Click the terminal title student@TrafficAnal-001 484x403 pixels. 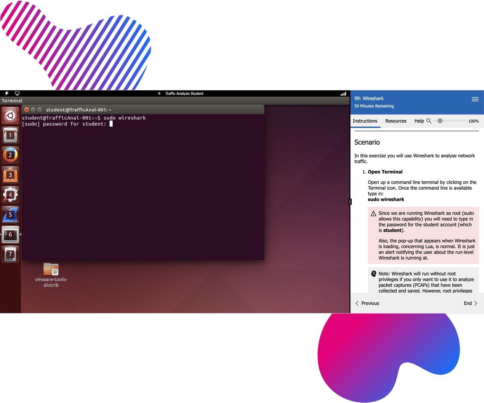coord(79,110)
